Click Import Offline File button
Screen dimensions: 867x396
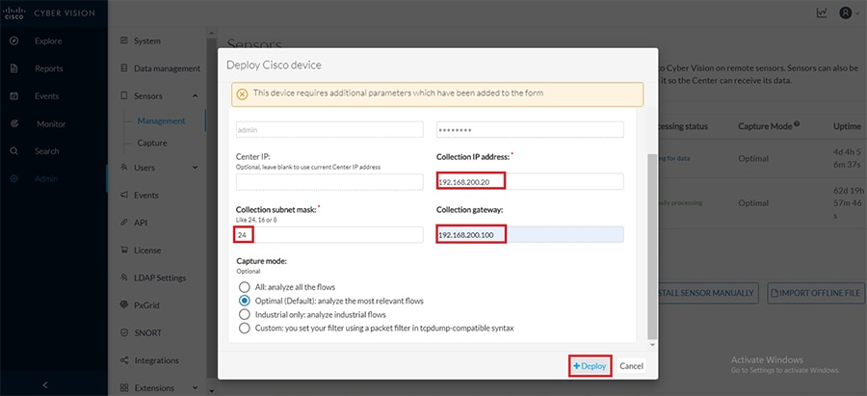(816, 293)
